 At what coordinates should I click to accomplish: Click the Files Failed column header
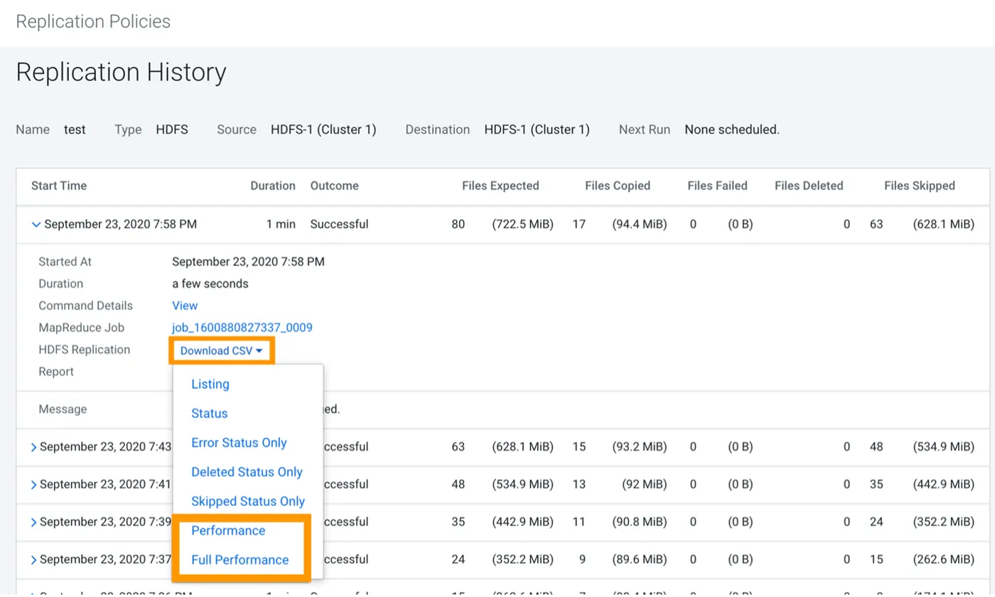(718, 185)
